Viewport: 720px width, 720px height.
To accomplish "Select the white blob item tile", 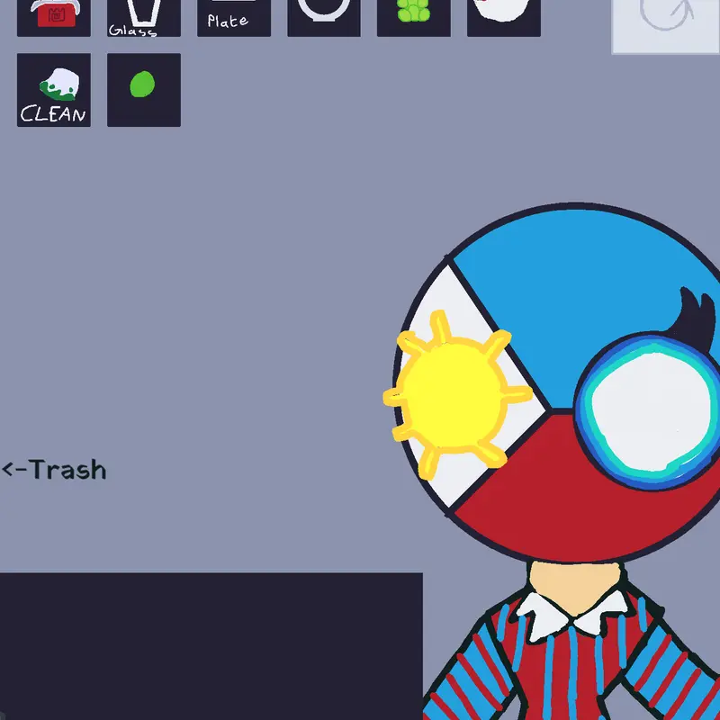I will pyautogui.click(x=504, y=17).
